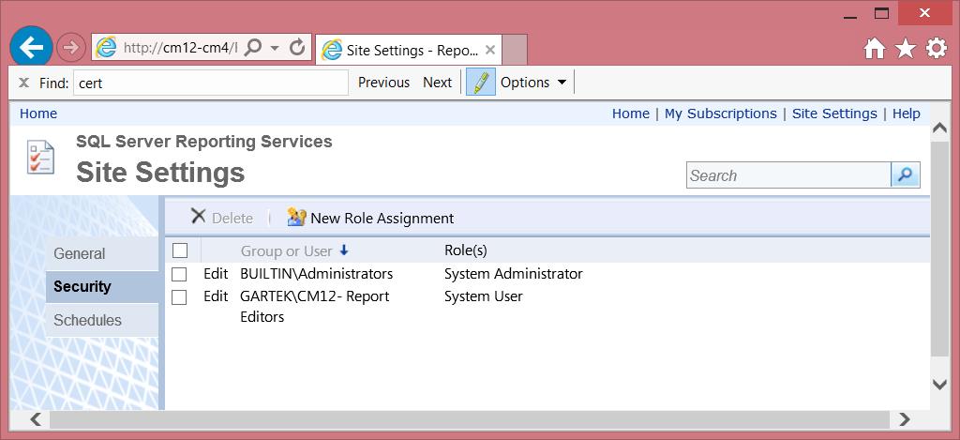Select the Site Settings browser tab
Screen dimensions: 960x440
[409, 50]
